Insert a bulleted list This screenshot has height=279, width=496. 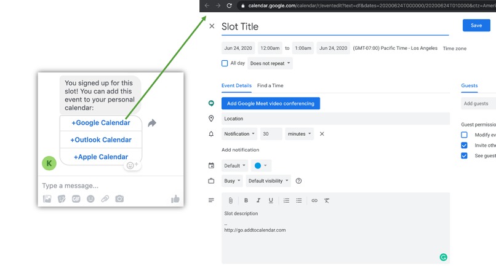pyautogui.click(x=298, y=200)
